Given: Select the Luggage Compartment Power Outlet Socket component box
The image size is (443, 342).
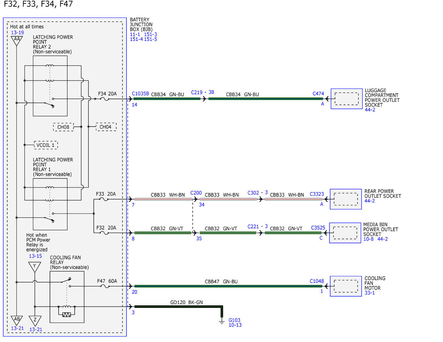Looking at the screenshot, I should tap(346, 99).
